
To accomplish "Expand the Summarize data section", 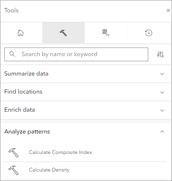I will coord(86,74).
